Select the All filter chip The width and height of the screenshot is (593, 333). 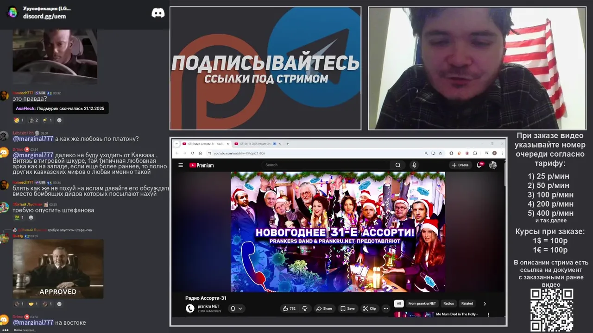tap(398, 304)
